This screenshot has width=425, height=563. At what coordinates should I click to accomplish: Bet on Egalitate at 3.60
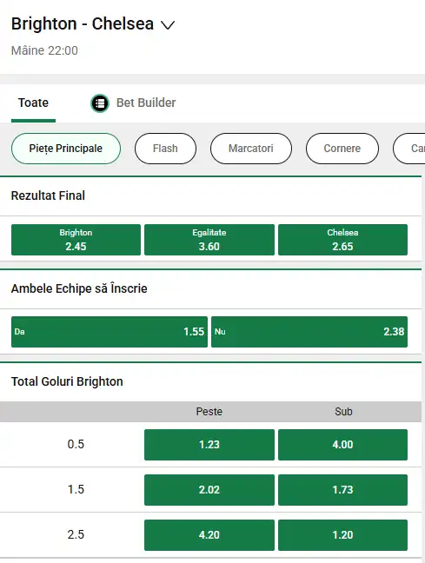[209, 240]
